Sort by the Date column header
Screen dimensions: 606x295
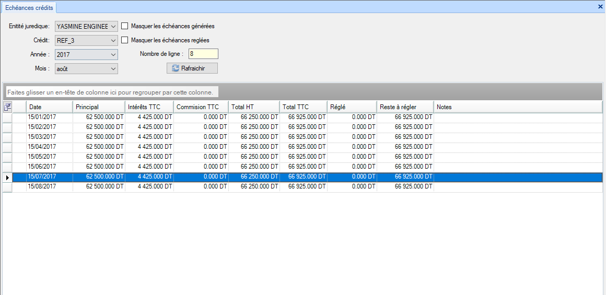coord(49,107)
